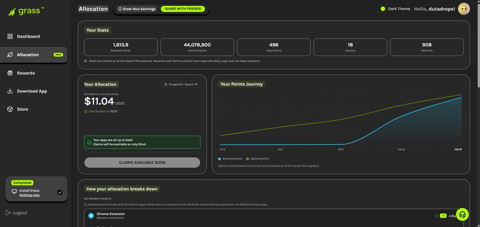Toggle the Dark Theme switch
Screen dimensions: 480x227
coord(380,9)
